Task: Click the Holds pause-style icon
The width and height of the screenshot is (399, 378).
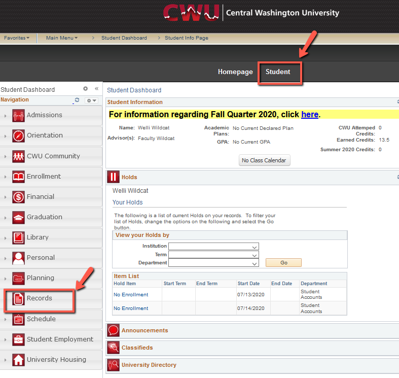Action: click(x=113, y=177)
